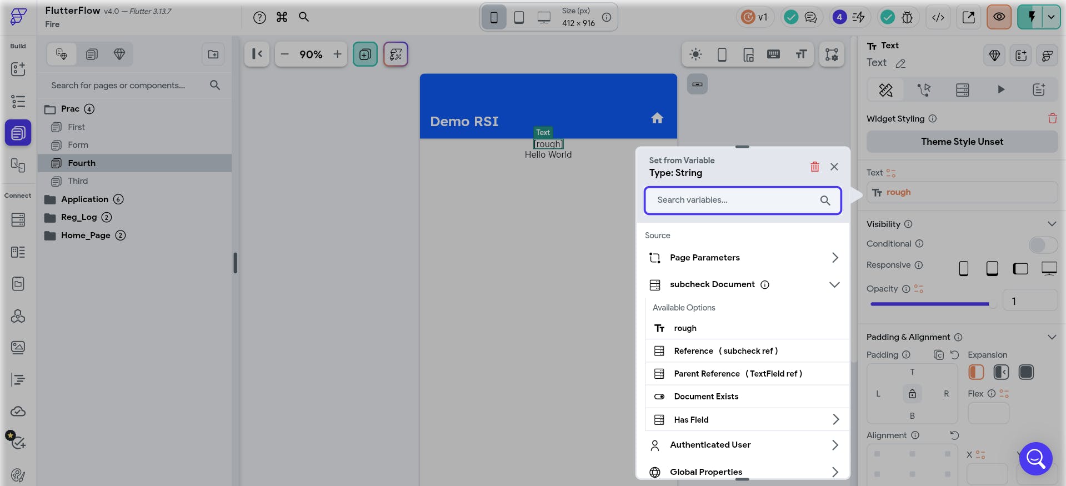Adjust text scale preview icon
The image size is (1066, 486).
click(801, 54)
